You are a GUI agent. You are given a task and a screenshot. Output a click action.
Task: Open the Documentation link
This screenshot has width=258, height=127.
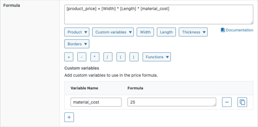[237, 30]
